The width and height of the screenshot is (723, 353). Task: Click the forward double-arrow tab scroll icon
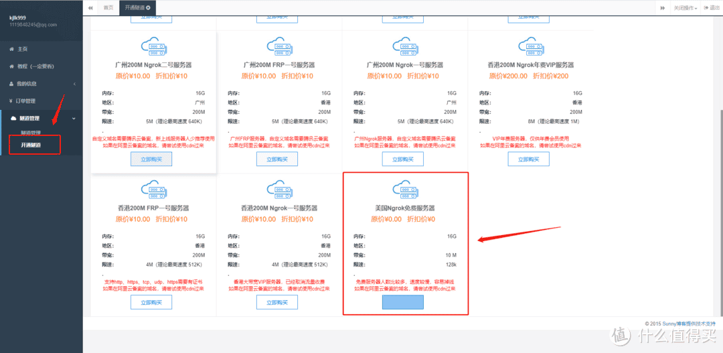663,8
